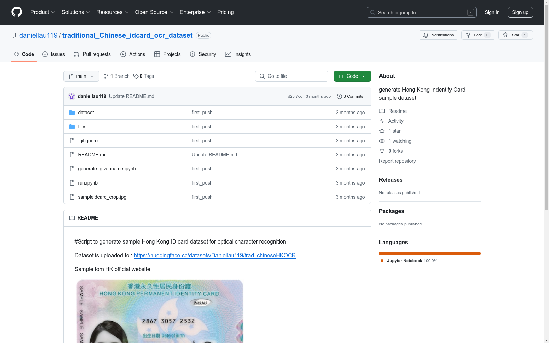Click the fork icon next to 0 forks

[382, 151]
